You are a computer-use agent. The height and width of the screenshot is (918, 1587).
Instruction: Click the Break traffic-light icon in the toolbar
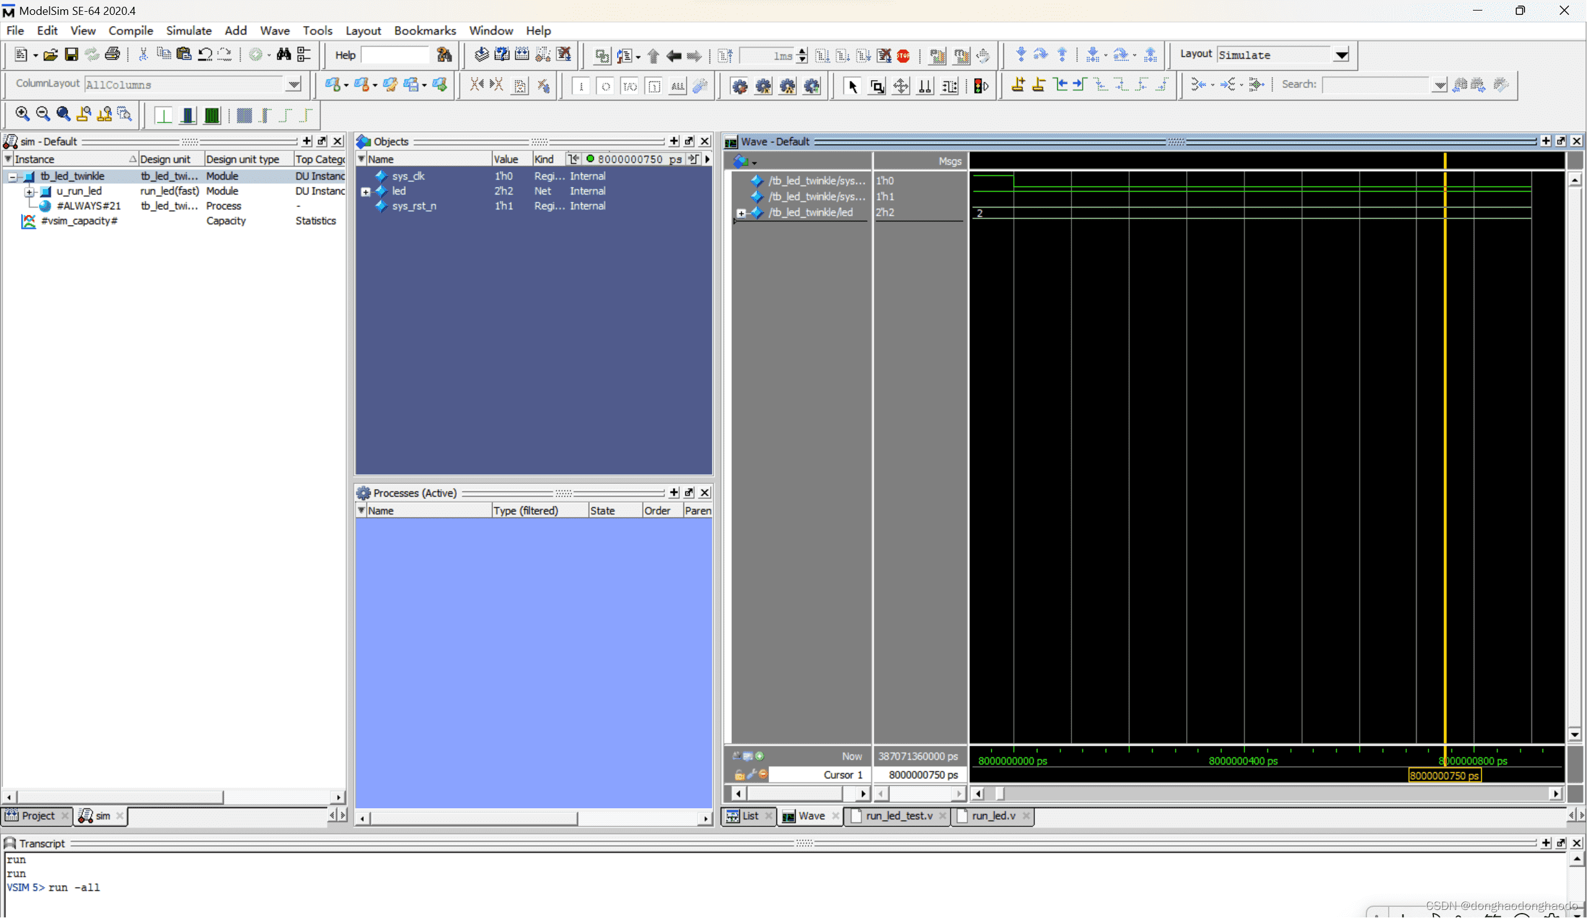(x=980, y=86)
